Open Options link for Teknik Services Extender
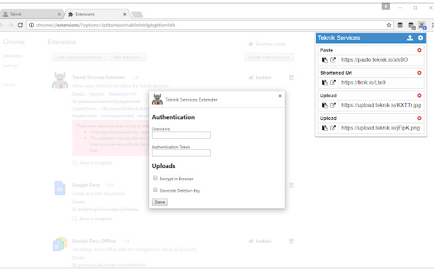The image size is (434, 271). [x=96, y=94]
